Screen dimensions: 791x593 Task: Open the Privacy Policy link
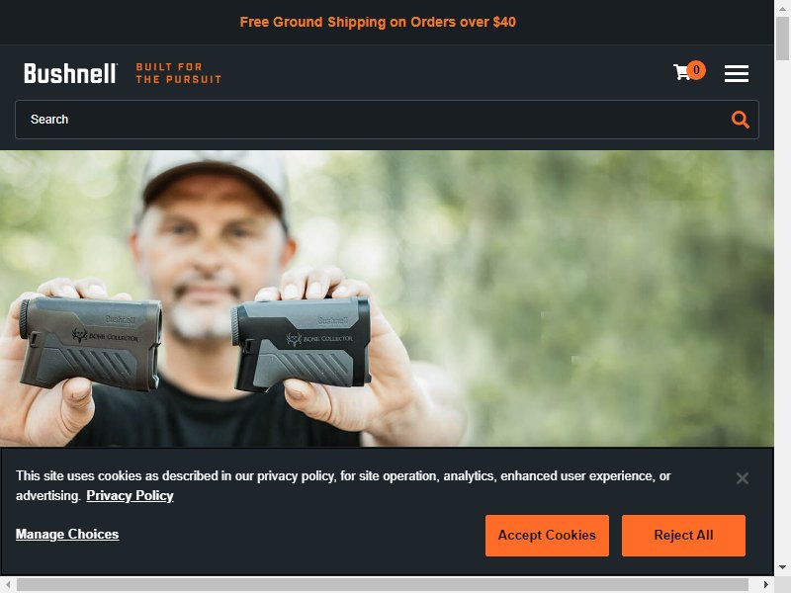(x=130, y=496)
